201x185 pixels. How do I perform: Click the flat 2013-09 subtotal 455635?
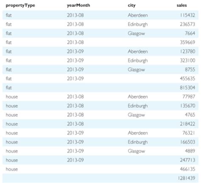click(x=187, y=78)
